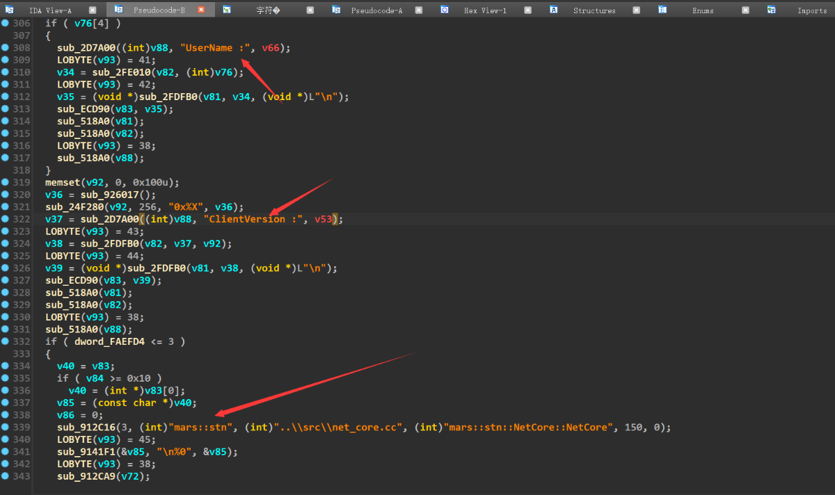Click variable v53 on line 322
Image resolution: width=835 pixels, height=495 pixels.
(324, 219)
